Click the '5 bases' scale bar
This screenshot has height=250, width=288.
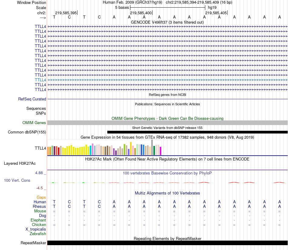click(167, 8)
